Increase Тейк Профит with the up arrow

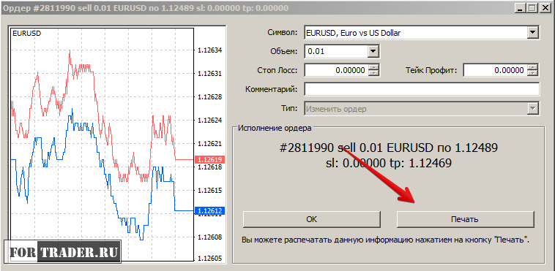[532, 67]
